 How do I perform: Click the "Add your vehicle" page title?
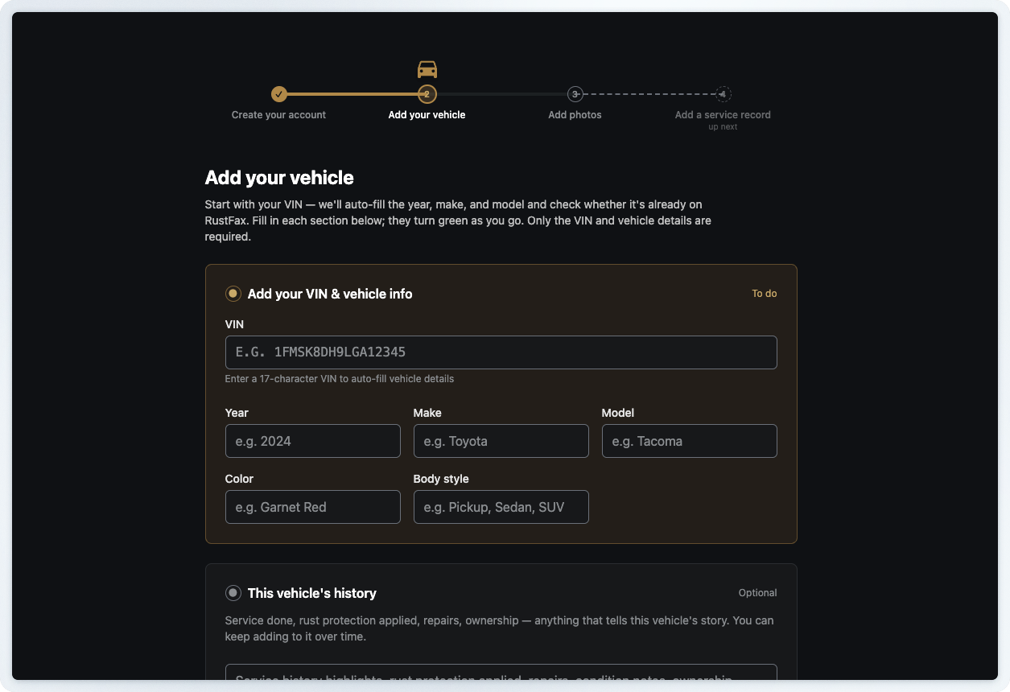tap(279, 178)
